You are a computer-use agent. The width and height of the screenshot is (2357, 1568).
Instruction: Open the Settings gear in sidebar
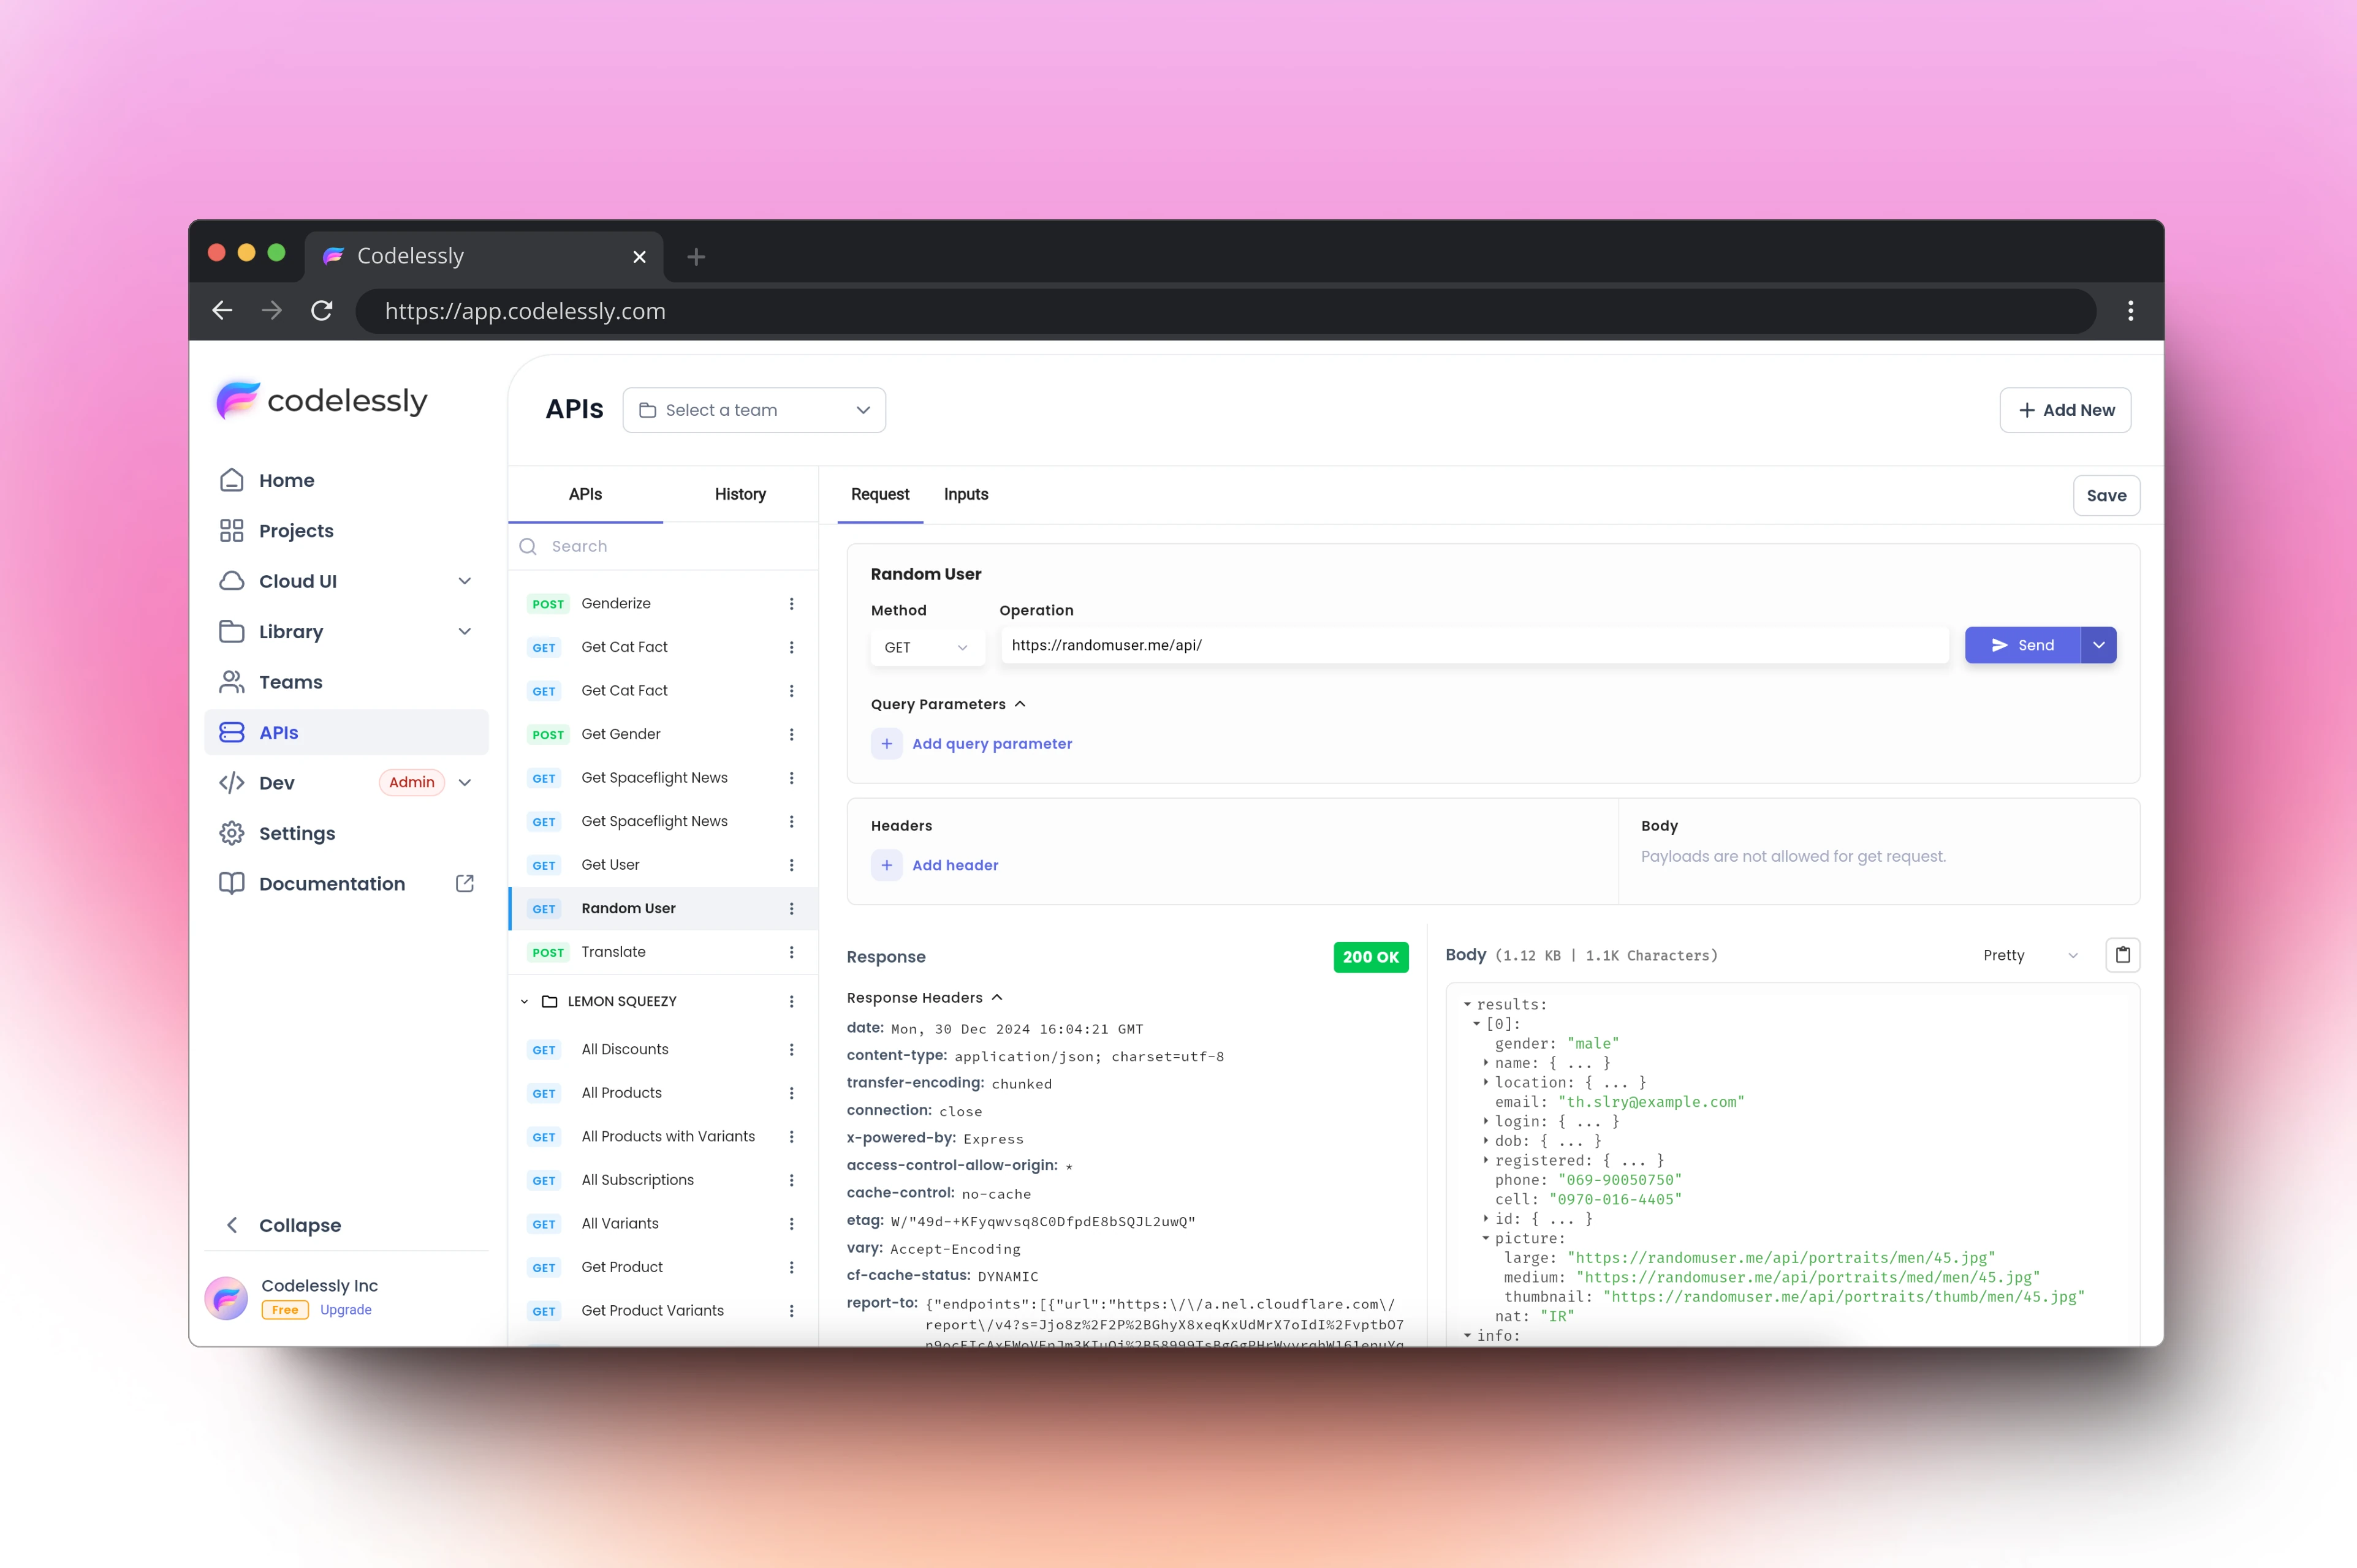tap(232, 832)
